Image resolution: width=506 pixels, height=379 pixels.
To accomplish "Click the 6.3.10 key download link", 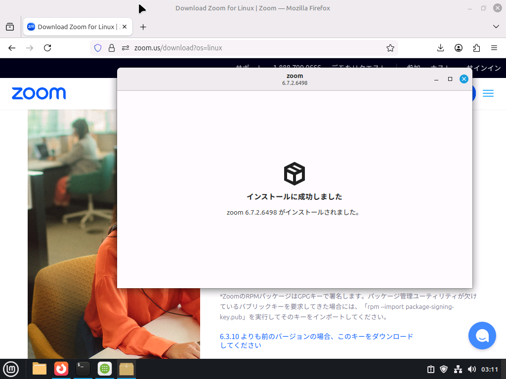I will tap(316, 336).
